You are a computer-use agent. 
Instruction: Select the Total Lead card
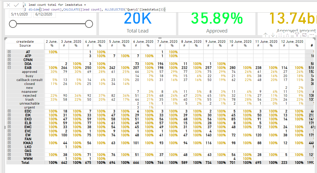pyautogui.click(x=137, y=24)
